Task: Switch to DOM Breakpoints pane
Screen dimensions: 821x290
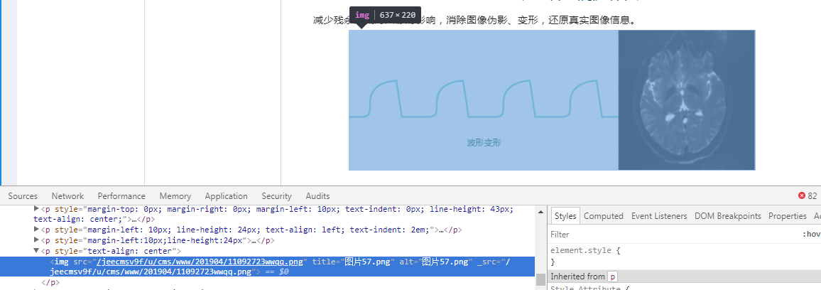Action: coord(728,216)
